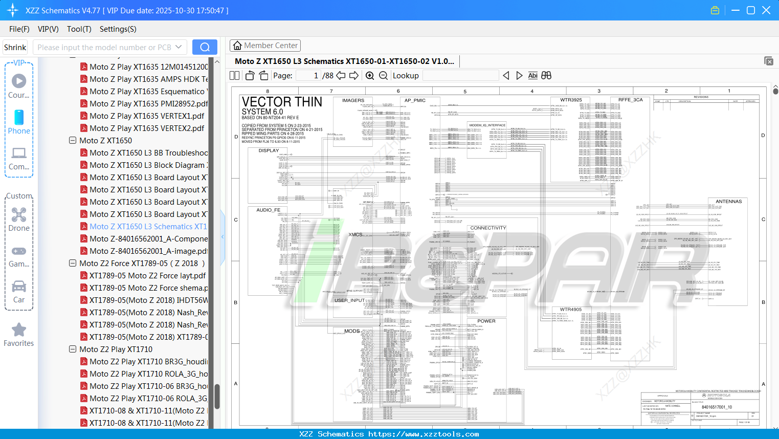Open the Member Center
779x439 pixels.
(x=265, y=45)
